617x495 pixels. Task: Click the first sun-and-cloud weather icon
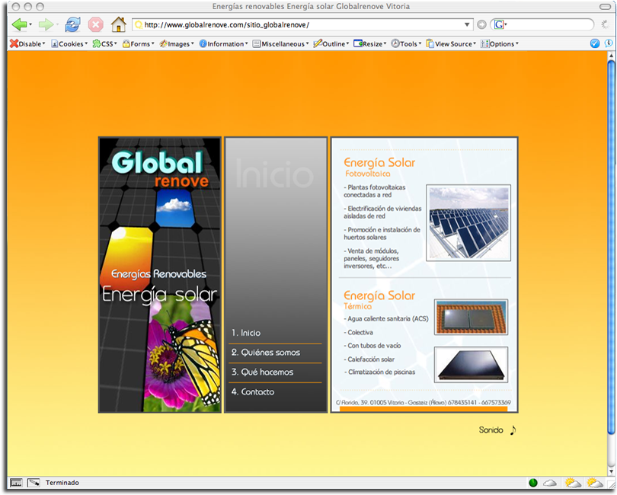[x=573, y=483]
